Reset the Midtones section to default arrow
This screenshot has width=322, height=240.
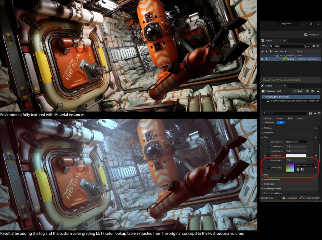[x=316, y=128]
